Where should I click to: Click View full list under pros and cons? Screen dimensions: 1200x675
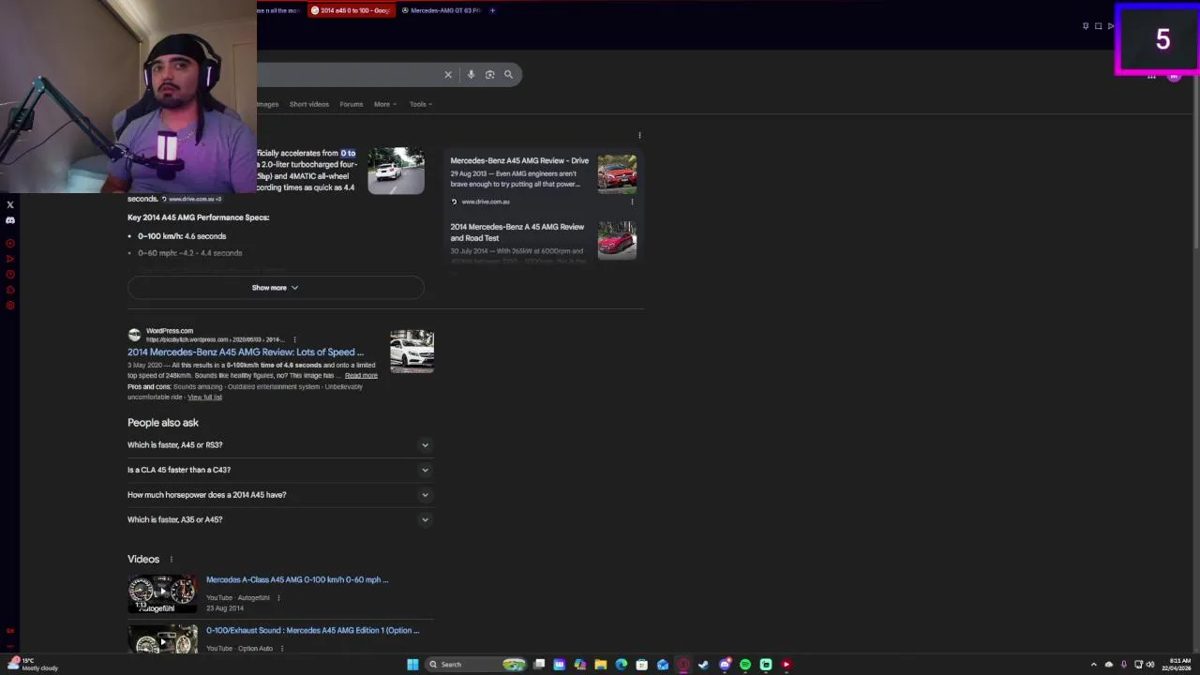click(x=204, y=397)
